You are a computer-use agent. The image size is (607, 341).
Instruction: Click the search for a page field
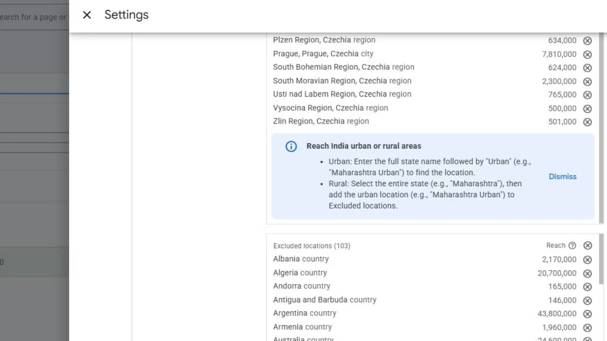[x=34, y=17]
